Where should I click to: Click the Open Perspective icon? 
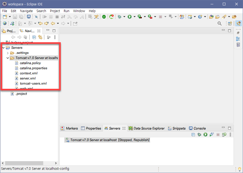[x=230, y=23]
